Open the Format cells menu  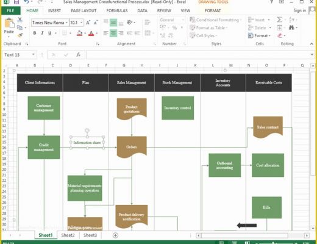click(259, 35)
